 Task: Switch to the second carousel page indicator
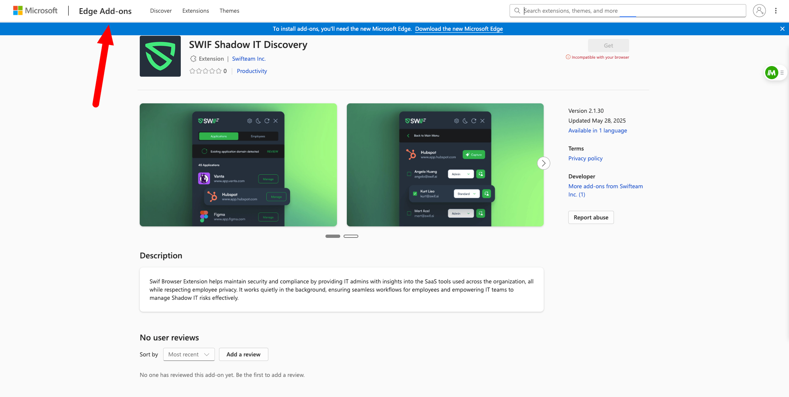[351, 236]
